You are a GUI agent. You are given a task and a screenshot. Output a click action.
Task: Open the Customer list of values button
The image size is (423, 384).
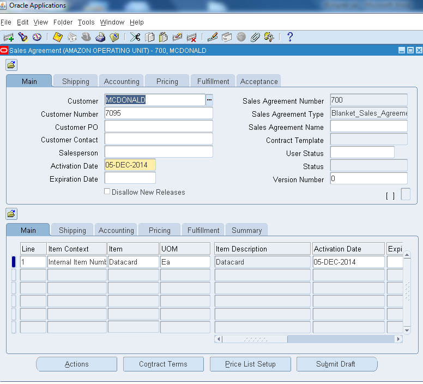pos(209,100)
